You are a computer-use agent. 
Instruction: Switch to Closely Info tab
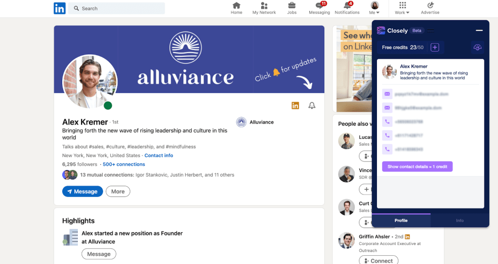[460, 220]
